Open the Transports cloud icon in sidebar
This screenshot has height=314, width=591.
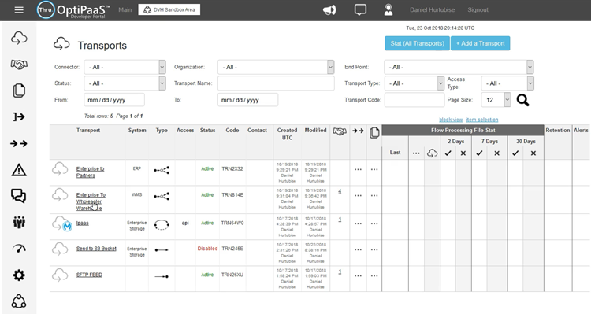tap(19, 38)
